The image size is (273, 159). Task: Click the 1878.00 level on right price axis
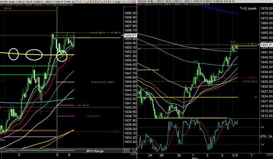click(267, 8)
